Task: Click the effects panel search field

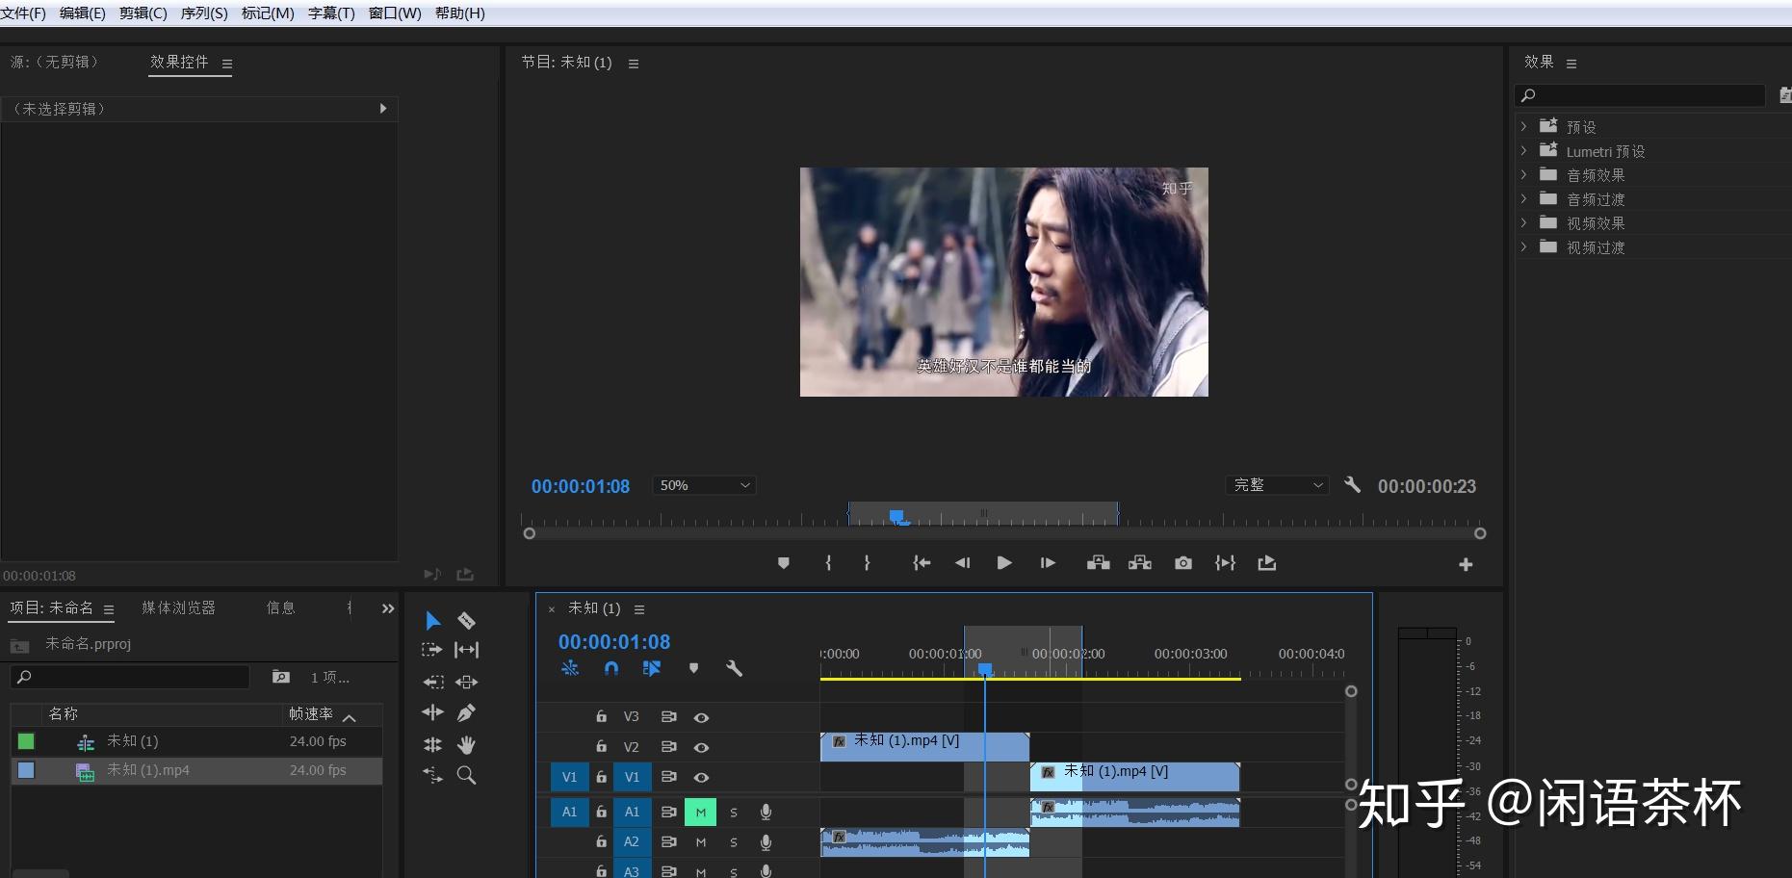Action: tap(1640, 95)
